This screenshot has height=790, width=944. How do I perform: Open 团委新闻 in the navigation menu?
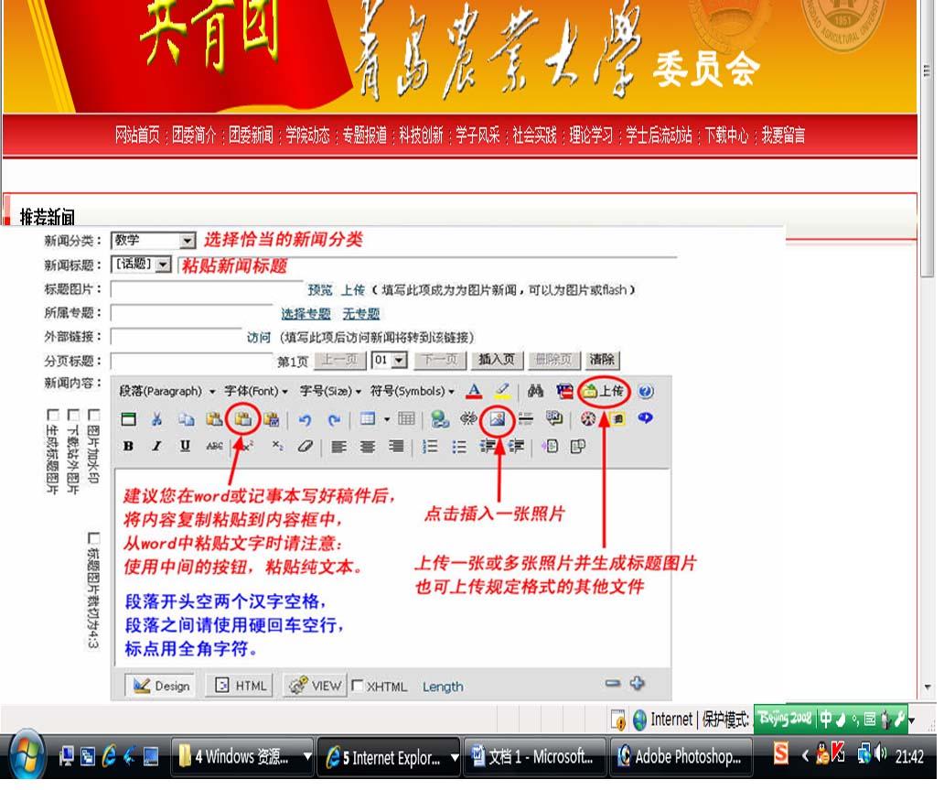click(x=251, y=136)
